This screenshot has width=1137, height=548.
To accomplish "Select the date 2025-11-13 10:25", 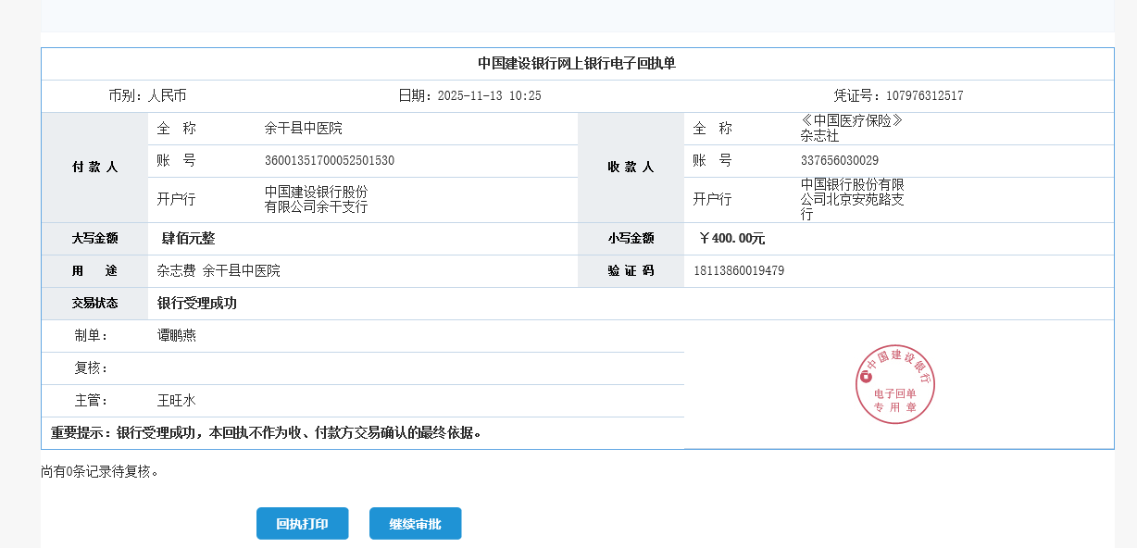I will pos(489,96).
